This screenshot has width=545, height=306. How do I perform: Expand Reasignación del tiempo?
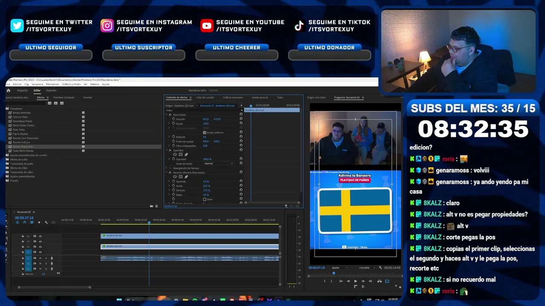coord(166,168)
